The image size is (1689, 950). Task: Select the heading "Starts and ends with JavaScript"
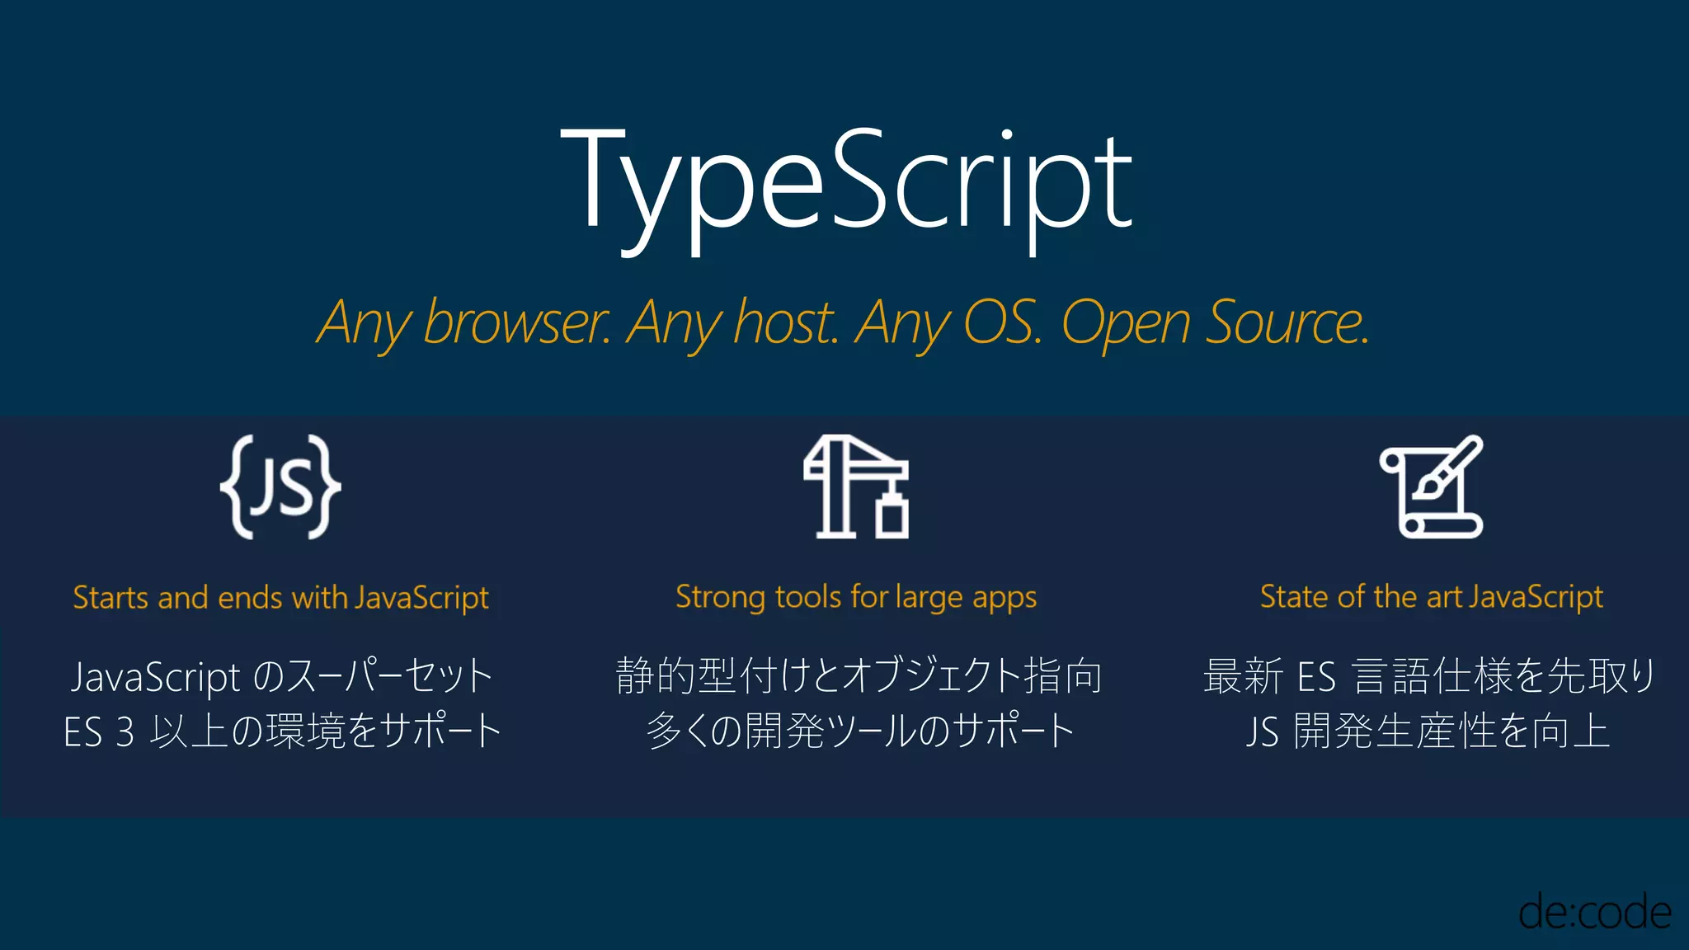281,598
